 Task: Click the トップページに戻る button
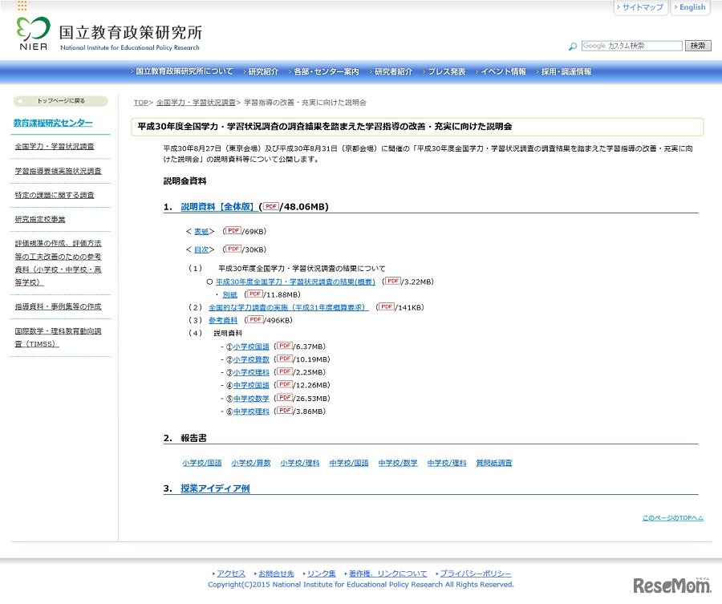(61, 101)
